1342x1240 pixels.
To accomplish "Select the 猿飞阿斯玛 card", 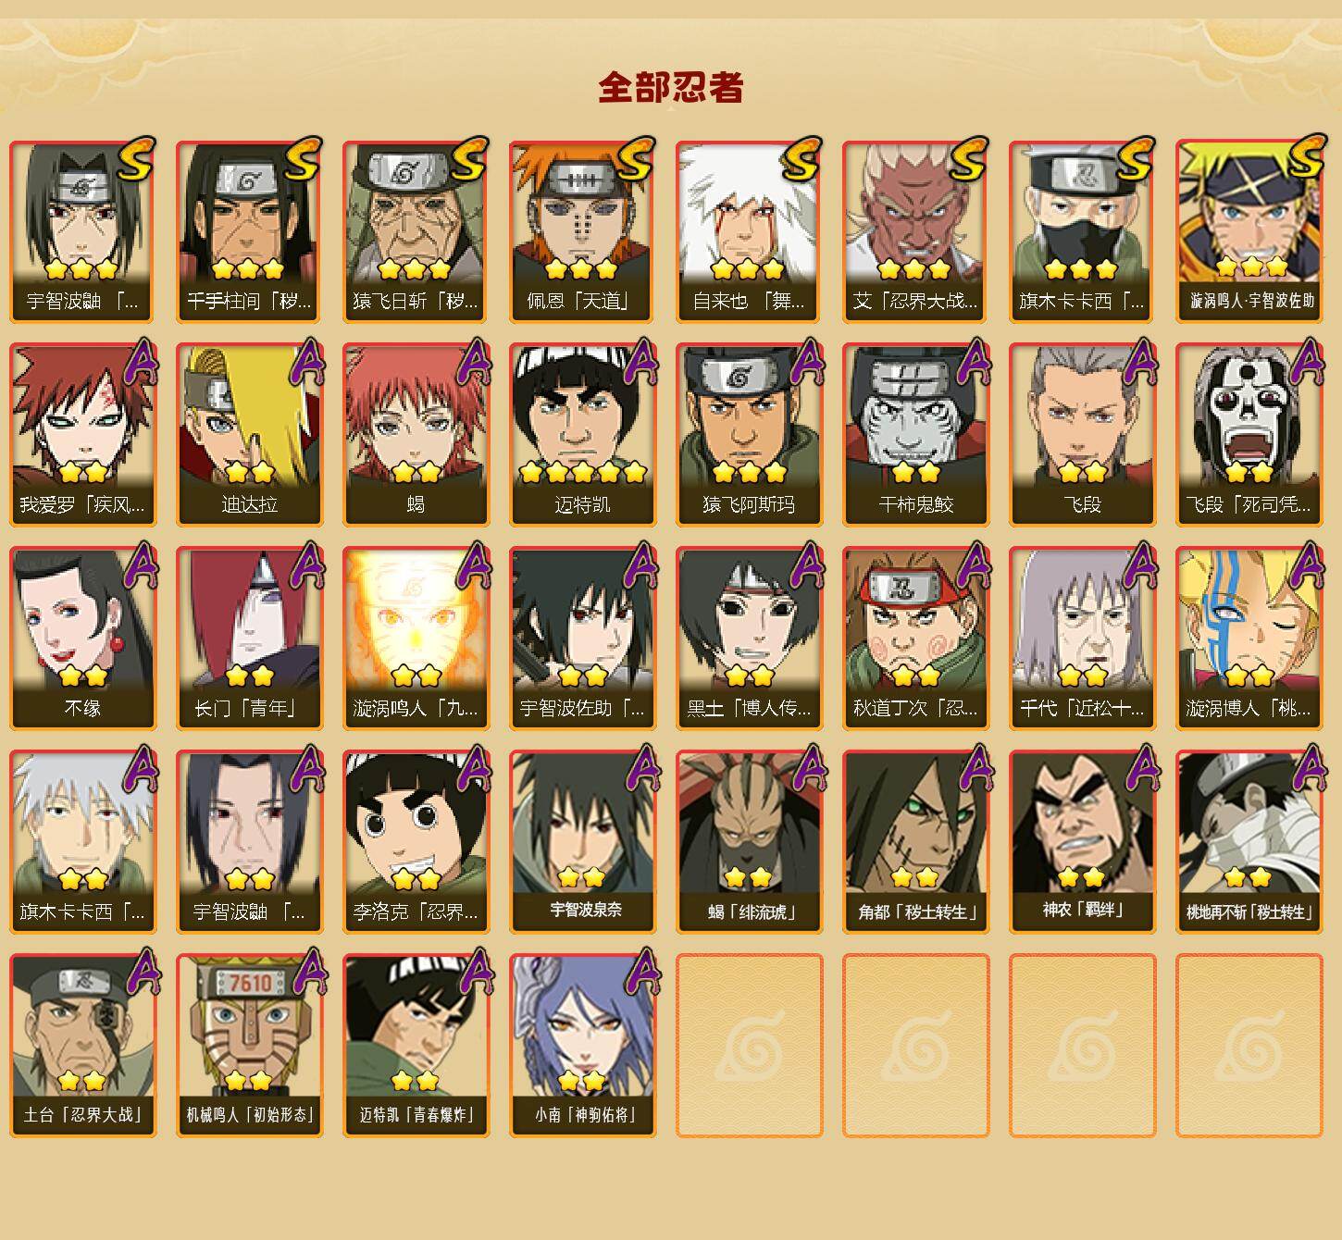I will click(749, 435).
